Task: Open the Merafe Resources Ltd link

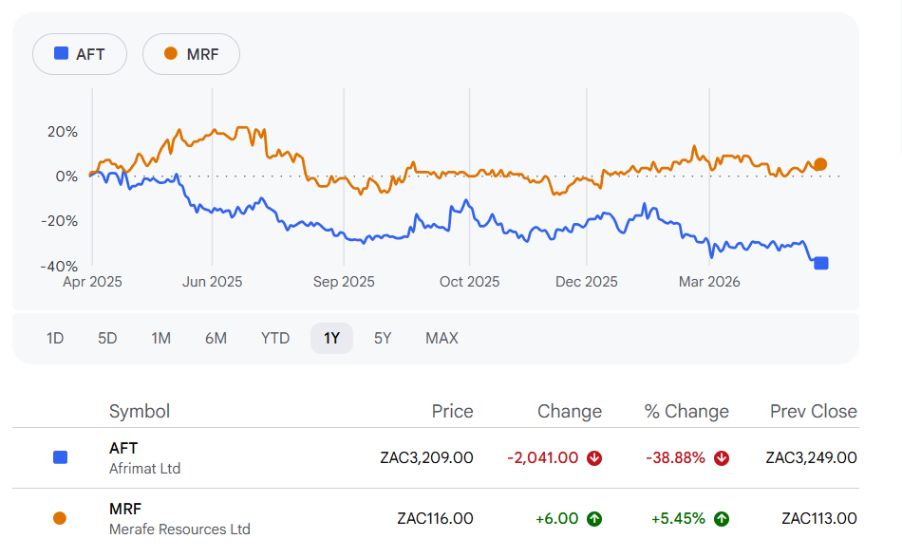Action: tap(179, 529)
